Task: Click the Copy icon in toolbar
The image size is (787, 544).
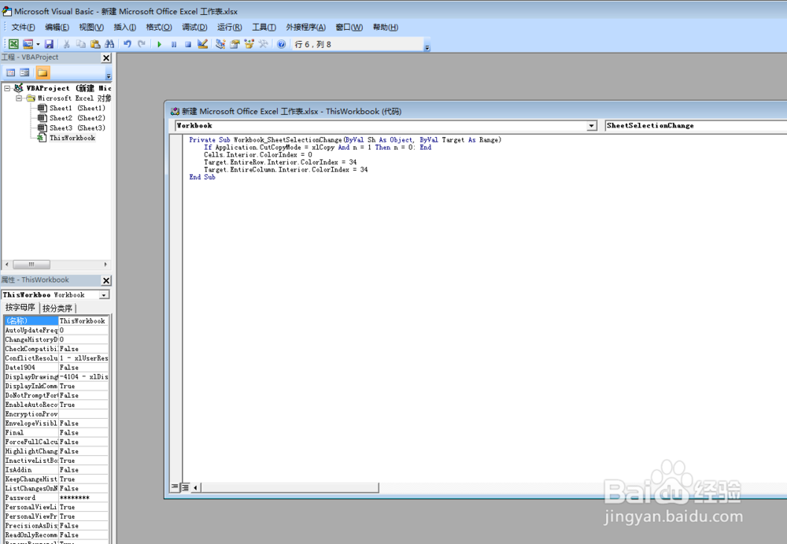Action: point(80,44)
